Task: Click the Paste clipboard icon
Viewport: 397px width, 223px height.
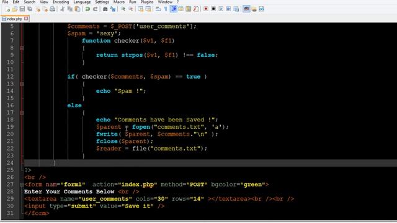Action: [x=78, y=9]
